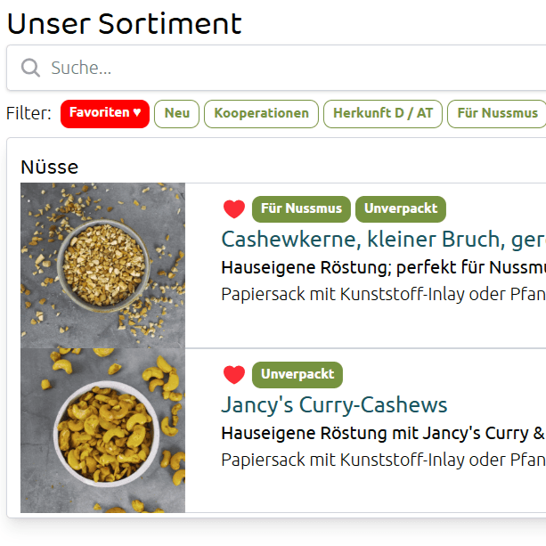Click the Für Nussmus tag on Cashewkerne
Image resolution: width=546 pixels, height=546 pixels.
click(x=301, y=209)
